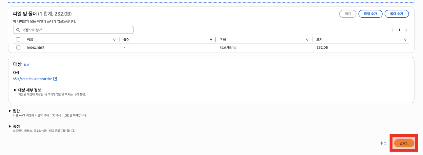This screenshot has width=423, height=155.
Task: Open the 정보 link next to 대상
Action: (x=26, y=65)
